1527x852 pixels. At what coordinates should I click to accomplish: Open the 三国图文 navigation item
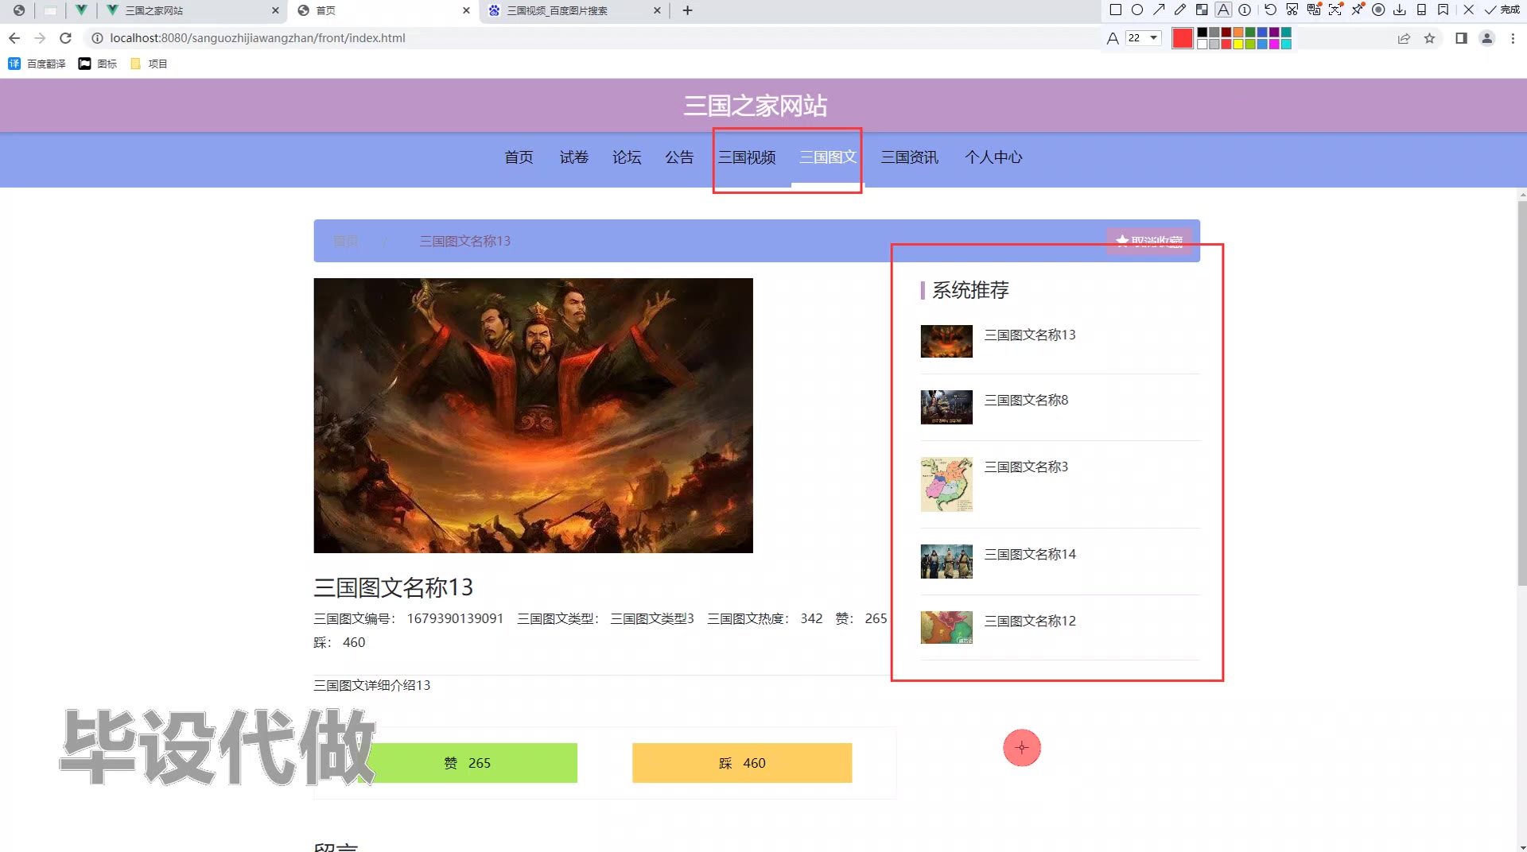[x=828, y=157]
